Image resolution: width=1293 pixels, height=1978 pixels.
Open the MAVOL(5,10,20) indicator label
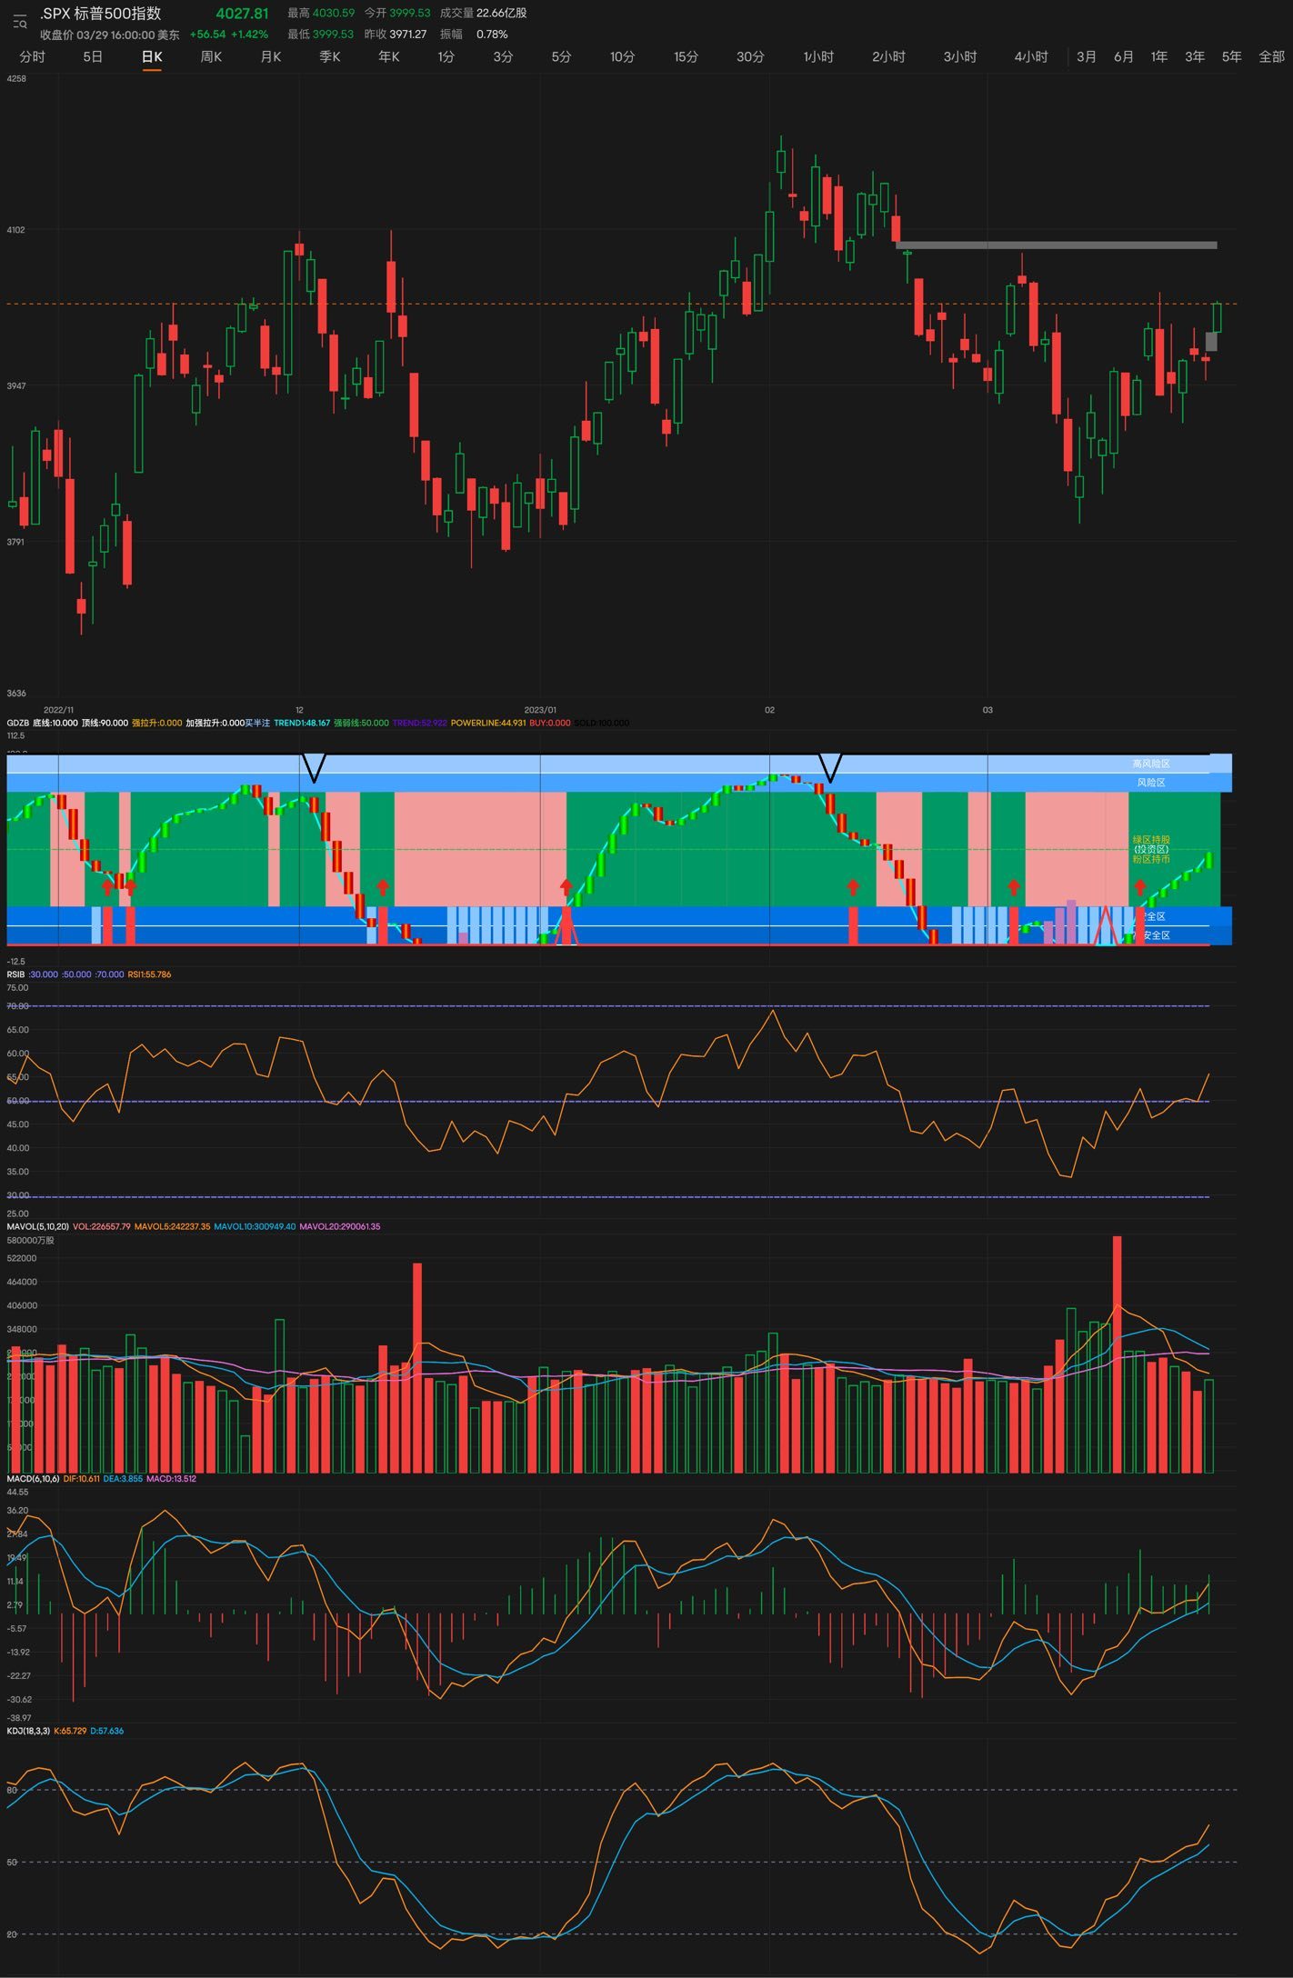tap(37, 1226)
